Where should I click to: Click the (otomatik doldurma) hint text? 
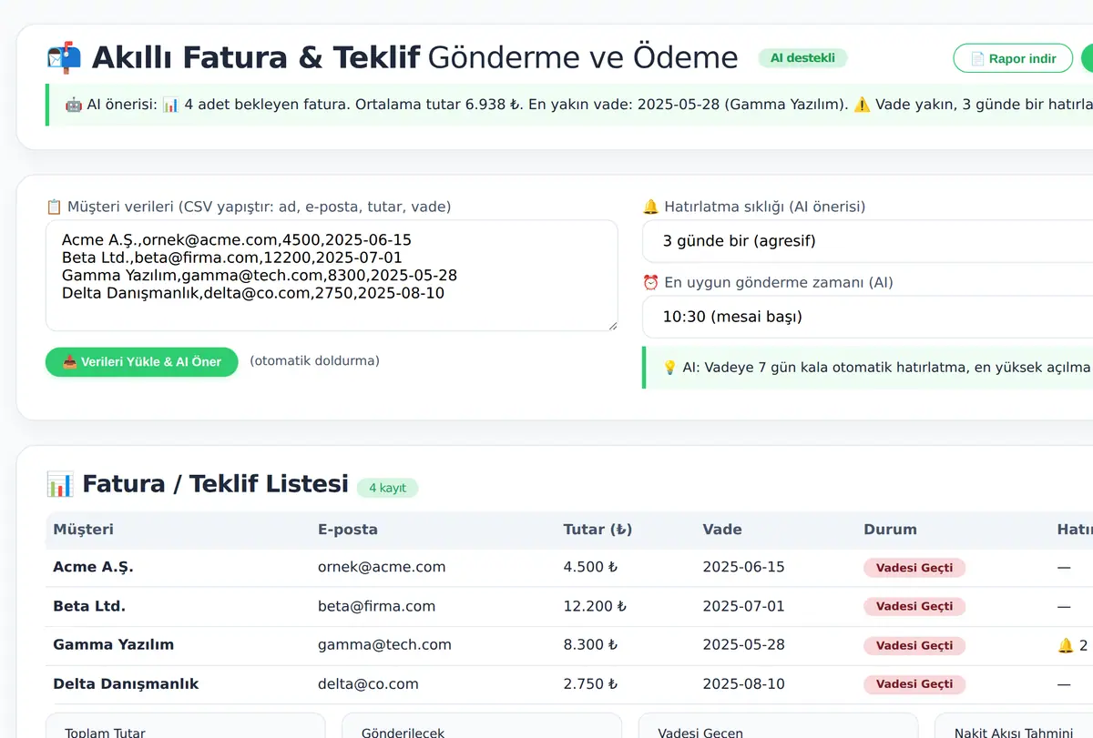(314, 361)
